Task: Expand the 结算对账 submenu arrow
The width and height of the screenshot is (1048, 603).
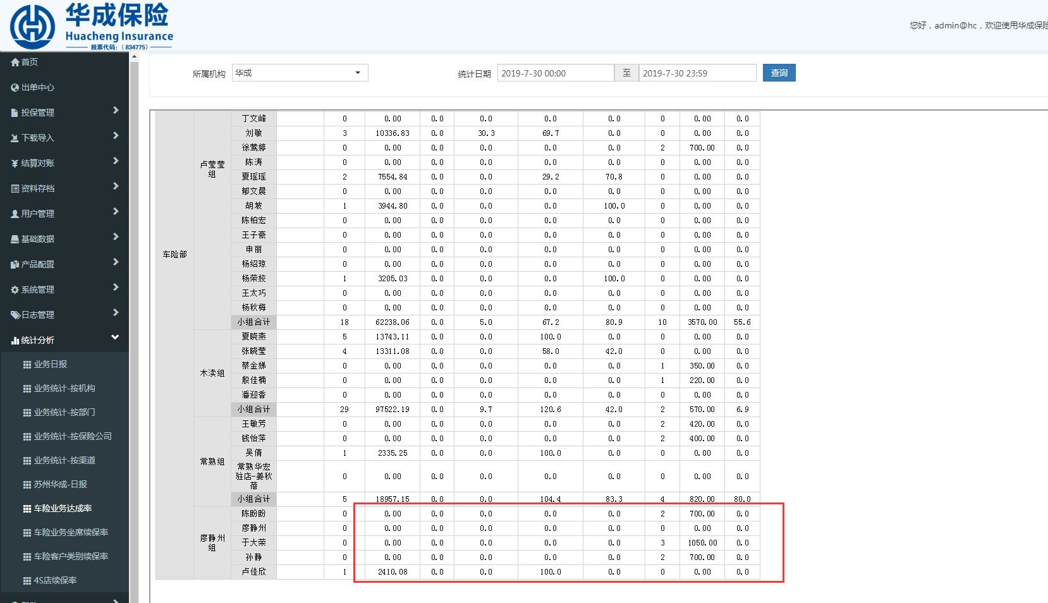Action: coord(116,161)
